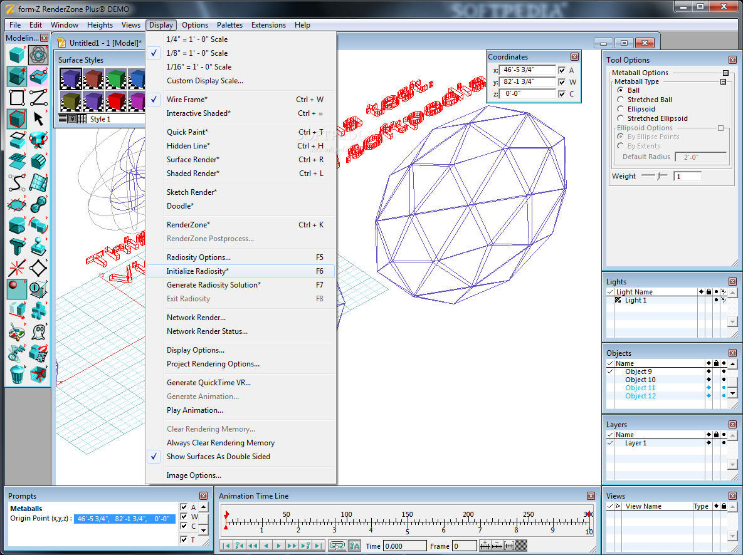
Task: Open the Palettes menu
Action: point(229,25)
